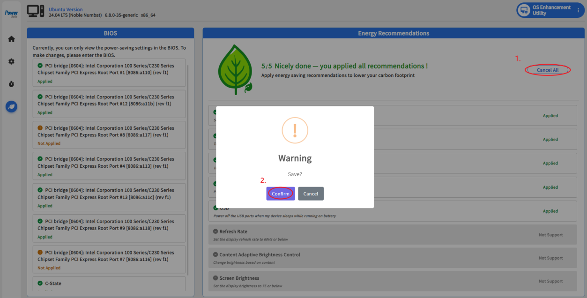Select the PCI bridge Root Port #9 row text

pos(106,225)
